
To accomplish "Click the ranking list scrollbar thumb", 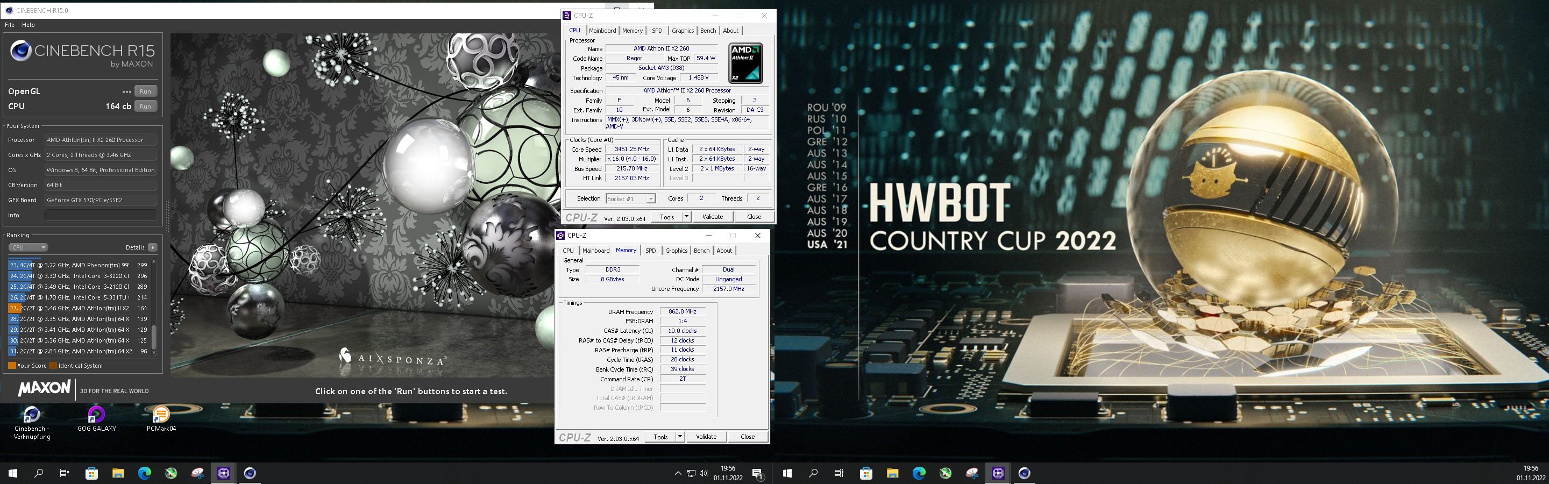I will pyautogui.click(x=154, y=337).
